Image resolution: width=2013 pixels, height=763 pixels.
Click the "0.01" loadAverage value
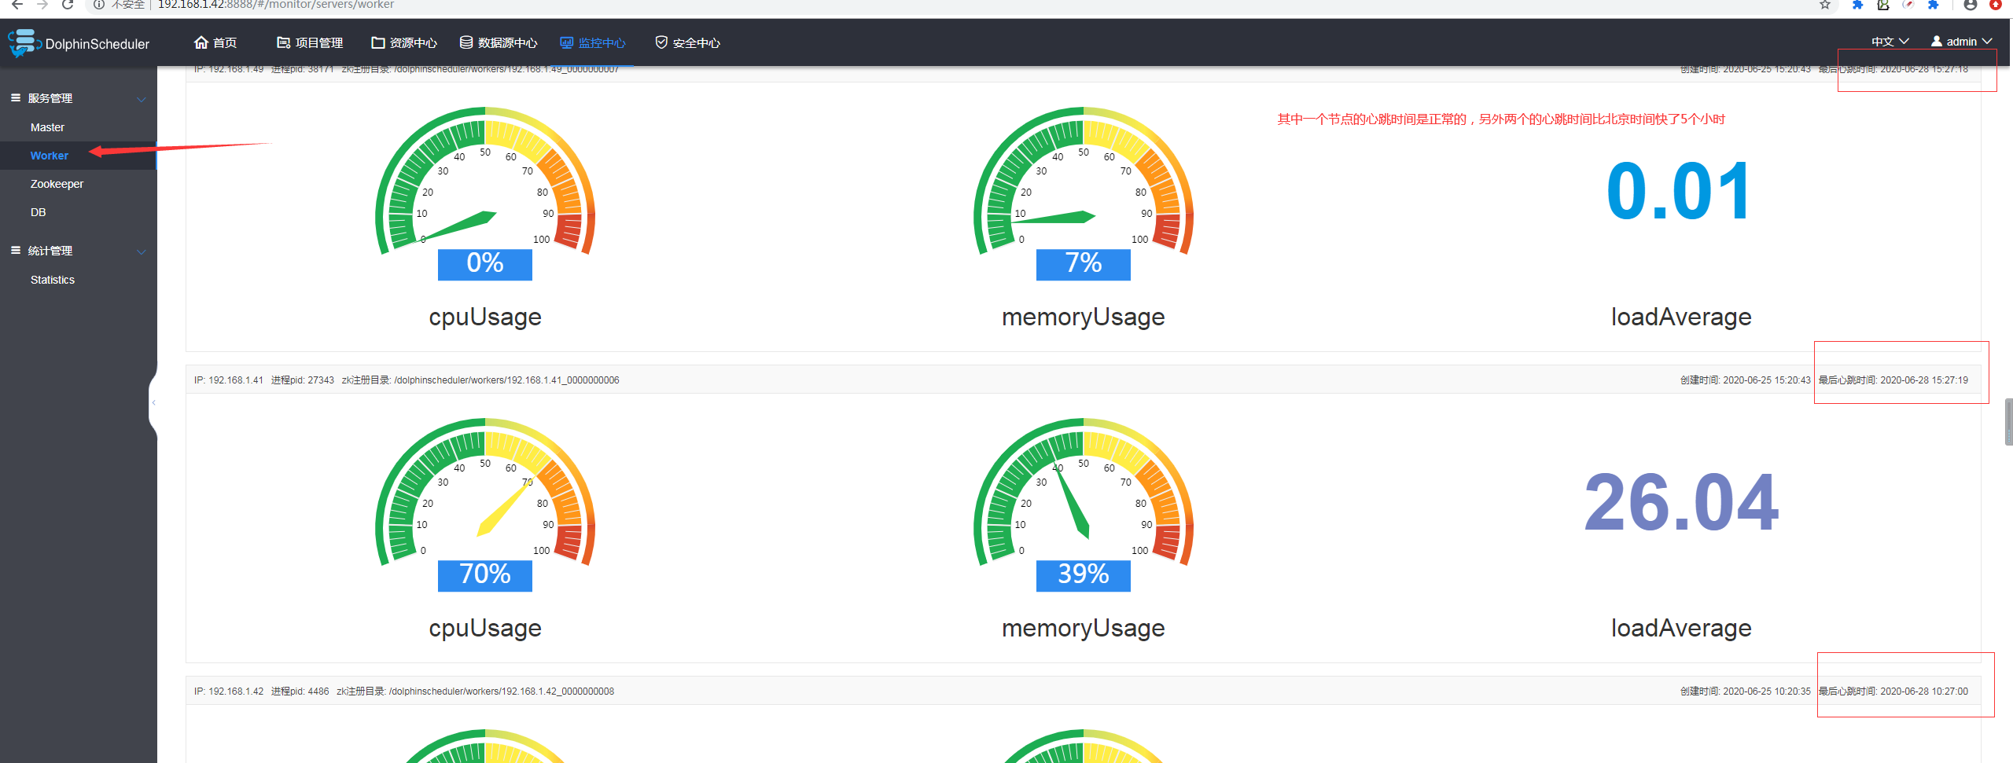point(1680,191)
